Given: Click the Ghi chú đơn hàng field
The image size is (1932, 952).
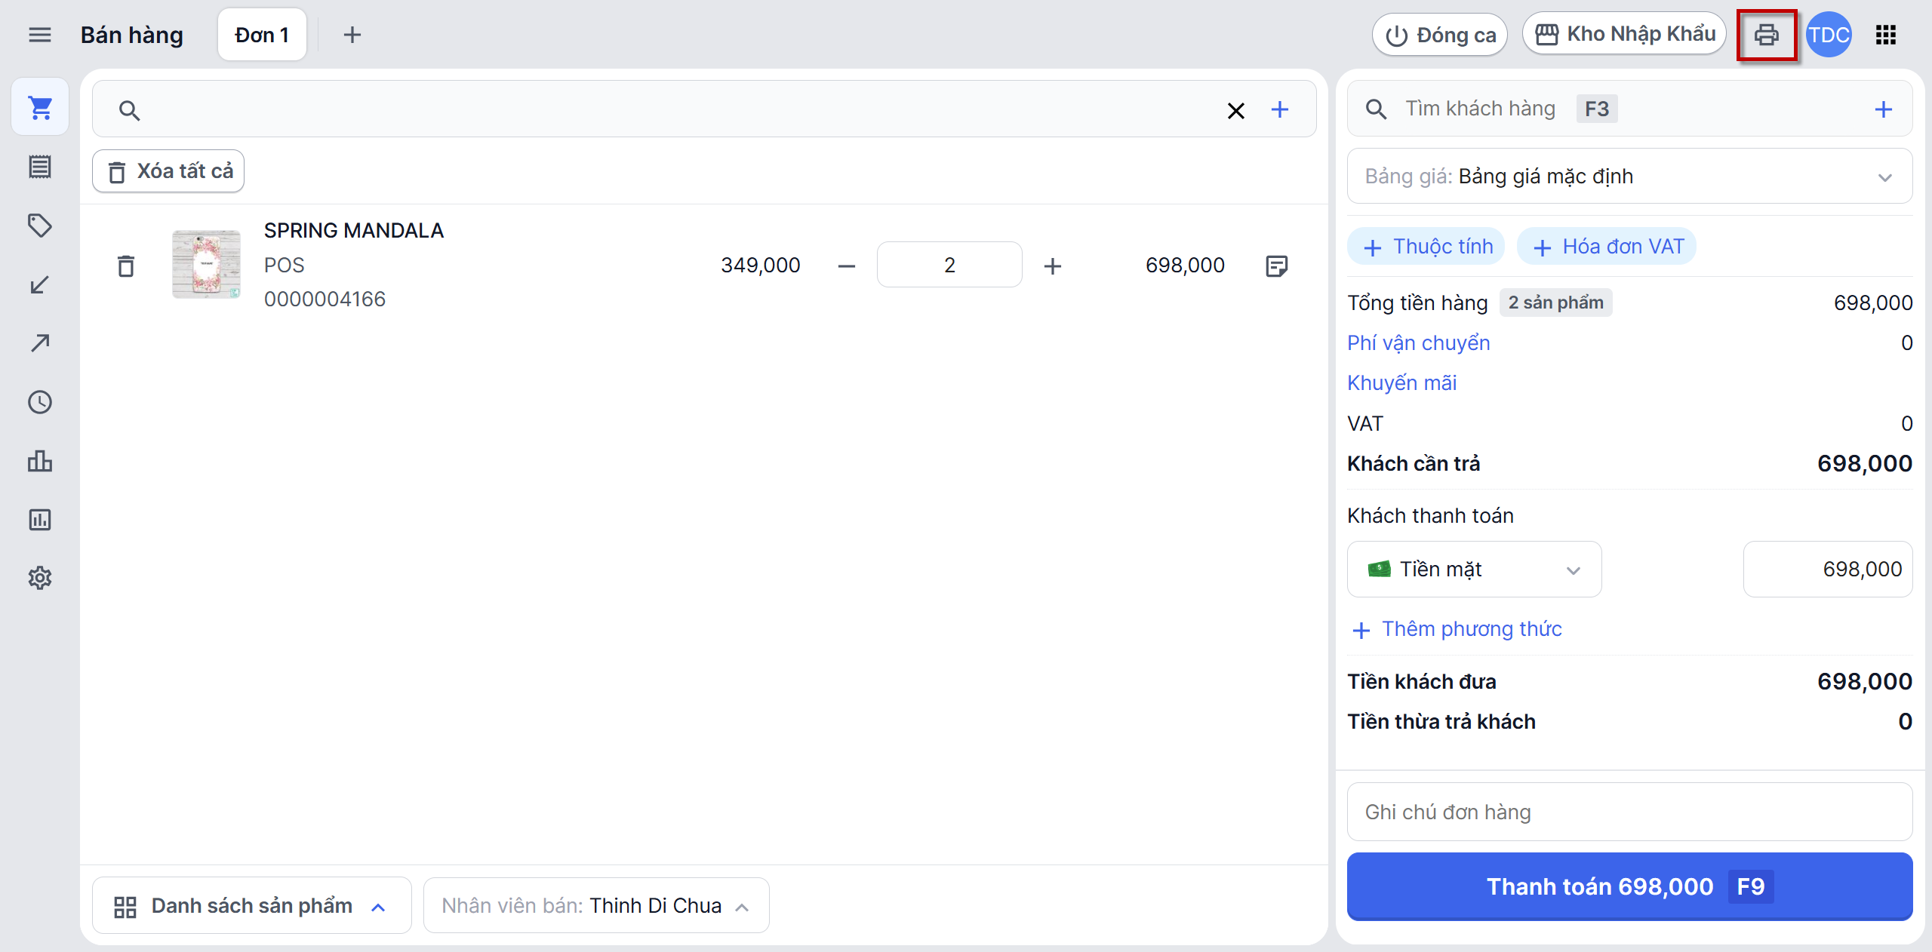Looking at the screenshot, I should [x=1629, y=812].
